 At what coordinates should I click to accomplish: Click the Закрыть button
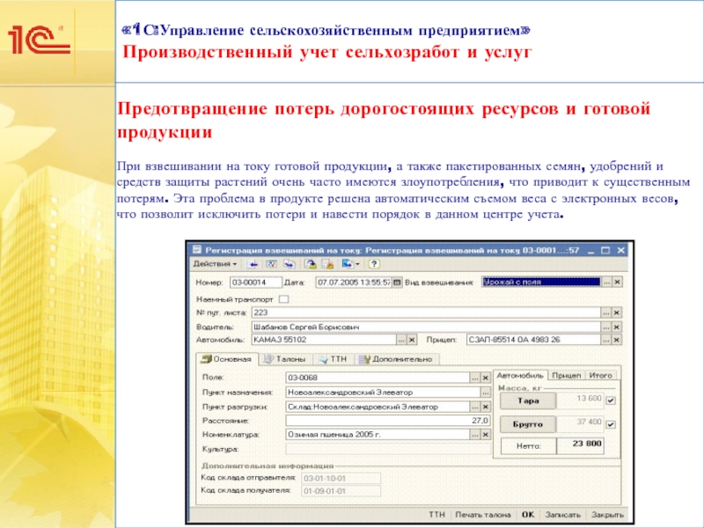tap(607, 515)
